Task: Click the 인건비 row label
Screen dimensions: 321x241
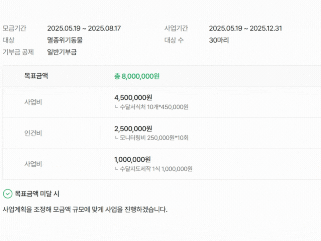Action: [33, 133]
